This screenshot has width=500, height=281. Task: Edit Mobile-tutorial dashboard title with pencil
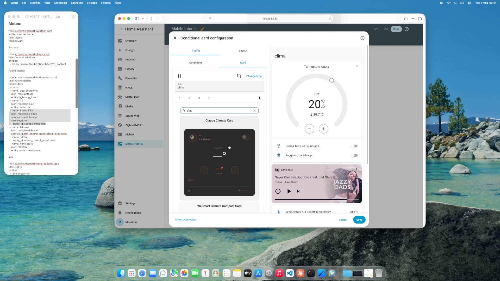[x=202, y=29]
